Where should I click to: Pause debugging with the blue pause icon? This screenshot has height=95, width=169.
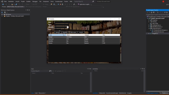click(58, 4)
